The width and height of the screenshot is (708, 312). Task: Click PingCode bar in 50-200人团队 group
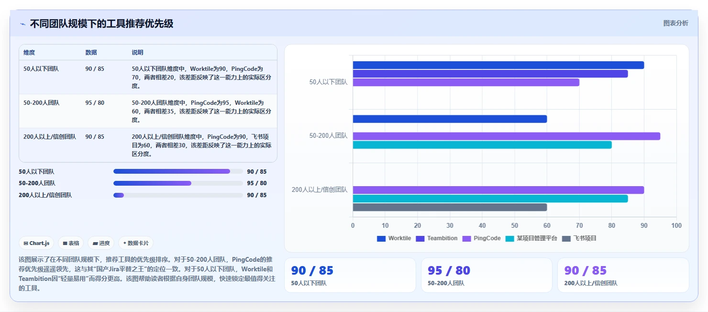pyautogui.click(x=507, y=136)
